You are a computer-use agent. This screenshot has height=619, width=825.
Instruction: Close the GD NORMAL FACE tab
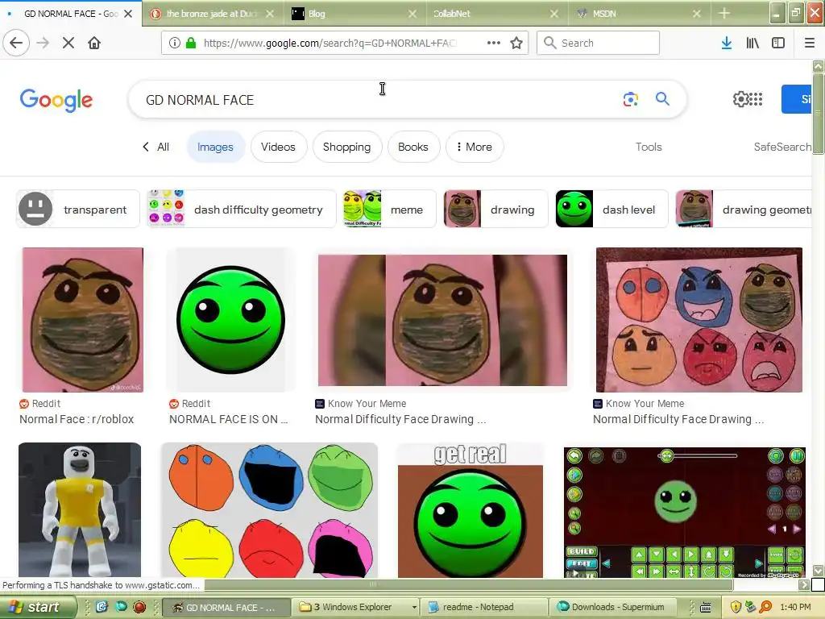128,14
